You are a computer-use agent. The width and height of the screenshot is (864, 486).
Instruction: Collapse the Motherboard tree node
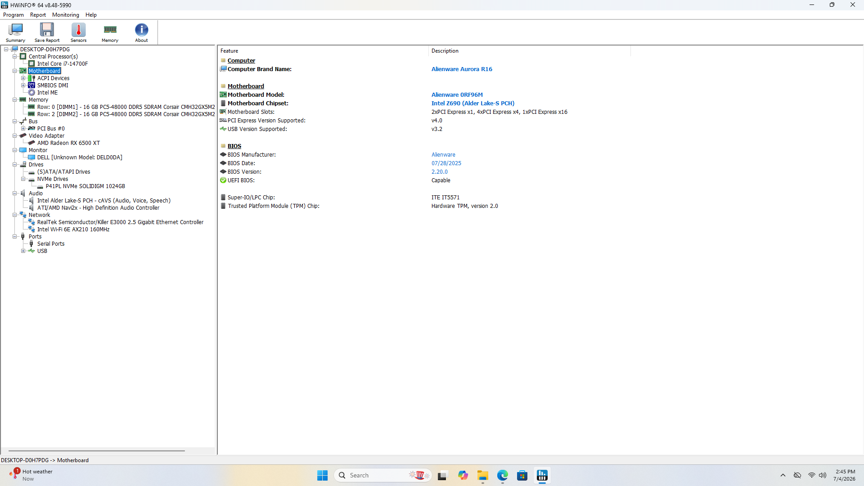point(15,71)
